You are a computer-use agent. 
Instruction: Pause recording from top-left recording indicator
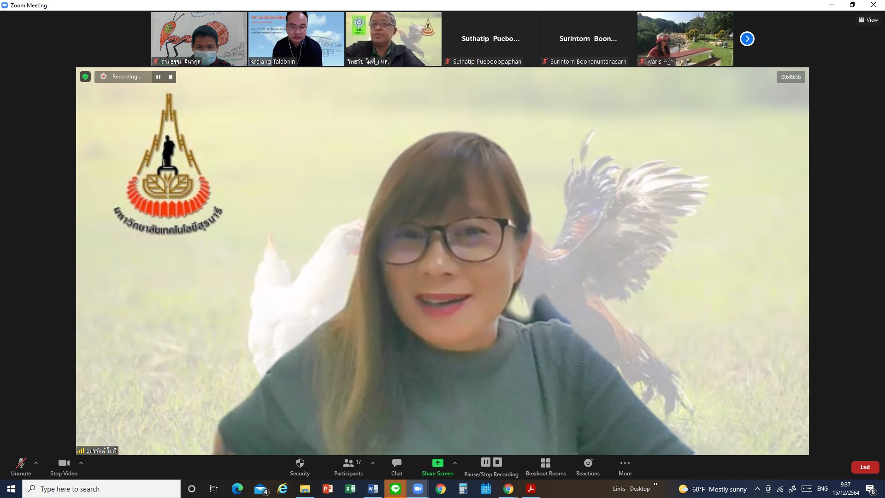pyautogui.click(x=158, y=77)
